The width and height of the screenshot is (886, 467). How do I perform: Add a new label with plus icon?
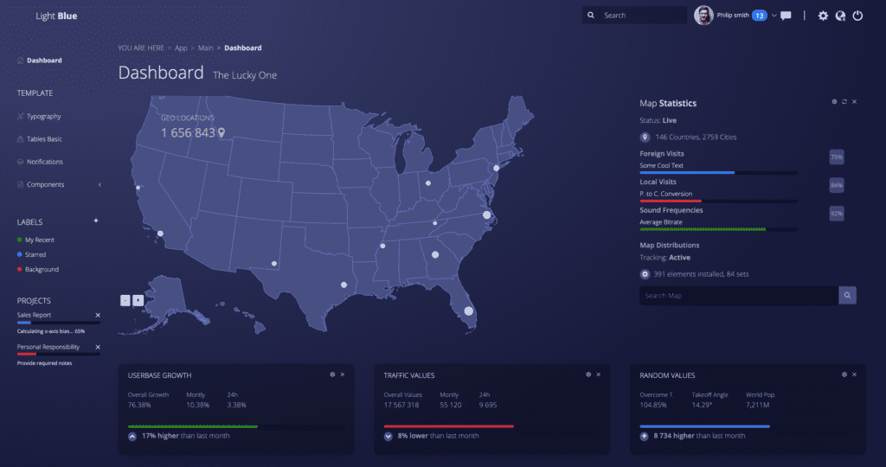[x=96, y=221]
